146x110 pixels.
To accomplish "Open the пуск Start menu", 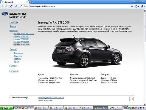I will coord(7,108).
